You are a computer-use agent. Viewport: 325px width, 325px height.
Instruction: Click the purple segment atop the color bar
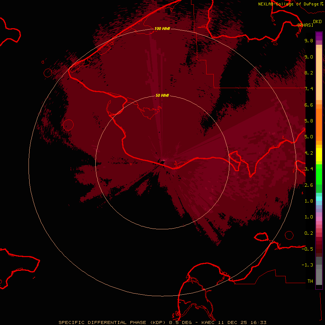tap(319, 36)
